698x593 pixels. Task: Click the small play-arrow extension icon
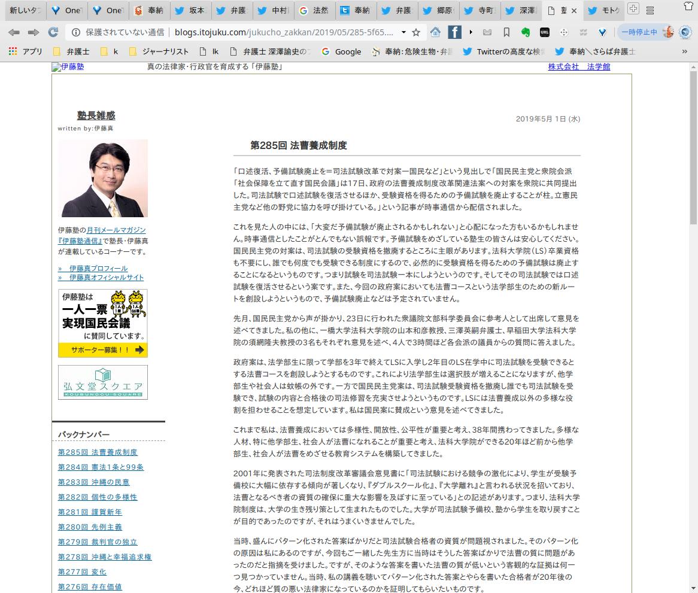pos(471,32)
